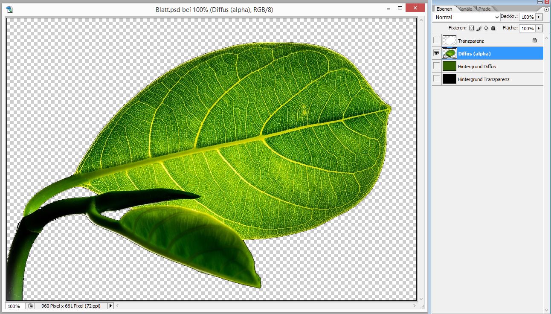The width and height of the screenshot is (551, 314).
Task: Click the Tranzparenz layer thumbnail
Action: [x=449, y=41]
